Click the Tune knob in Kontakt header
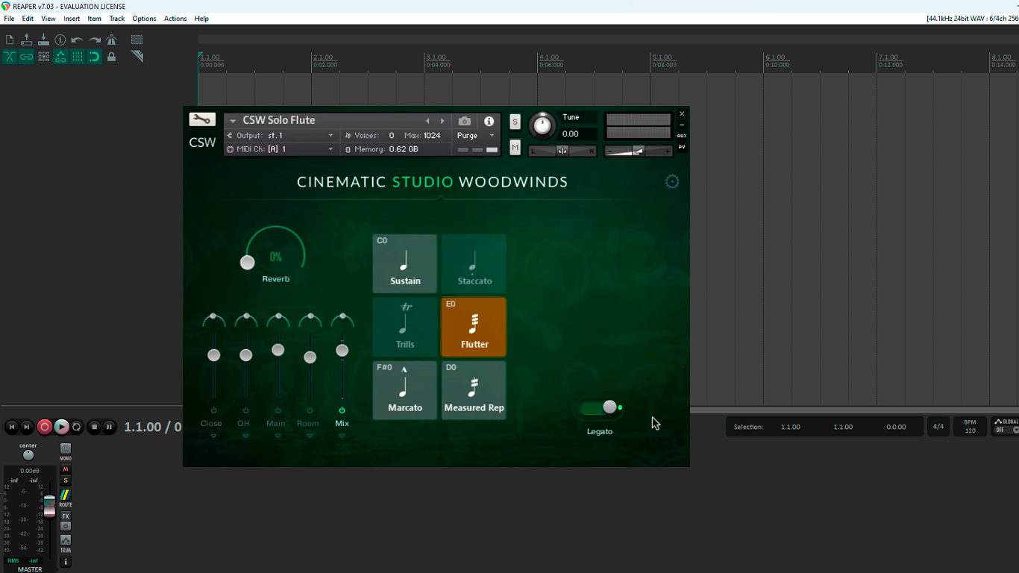The height and width of the screenshot is (573, 1019). [x=542, y=125]
